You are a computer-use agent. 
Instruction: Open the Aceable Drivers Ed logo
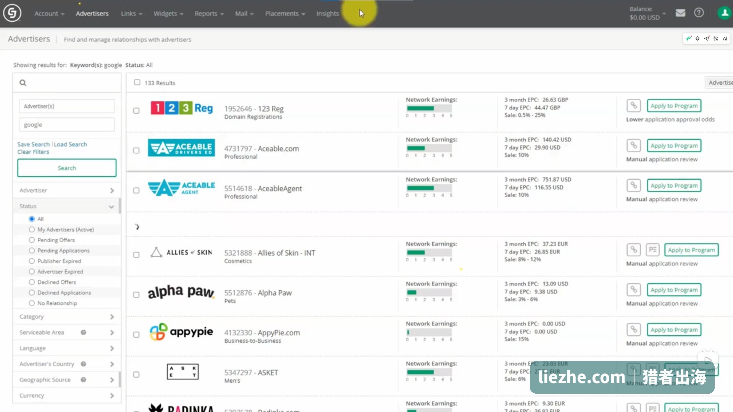181,148
